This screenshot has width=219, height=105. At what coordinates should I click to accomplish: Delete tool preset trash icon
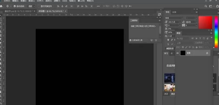[156, 40]
